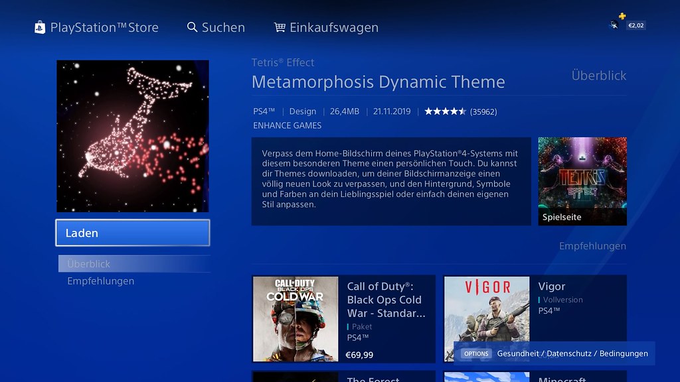Open Call of Duty Black Ops Cold War
Image resolution: width=680 pixels, height=382 pixels.
tap(343, 319)
